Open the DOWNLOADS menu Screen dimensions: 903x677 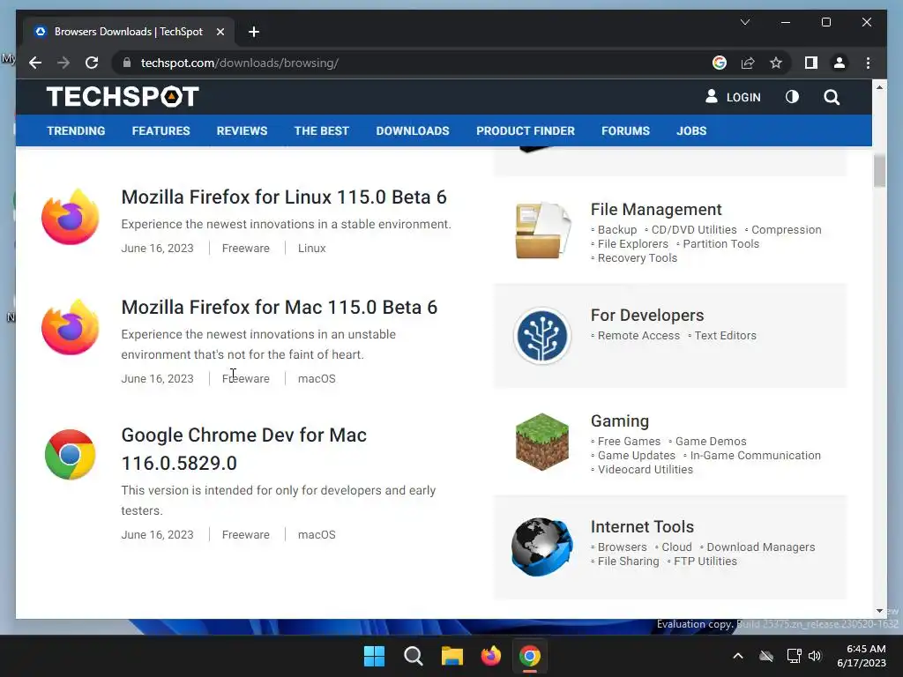click(x=413, y=130)
